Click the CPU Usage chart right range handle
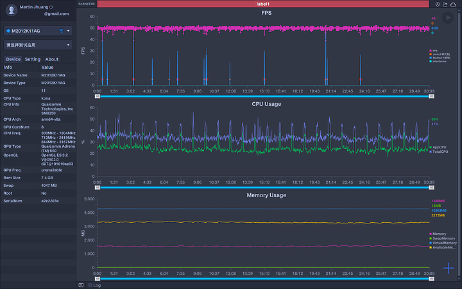Image resolution: width=462 pixels, height=289 pixels. (x=431, y=188)
